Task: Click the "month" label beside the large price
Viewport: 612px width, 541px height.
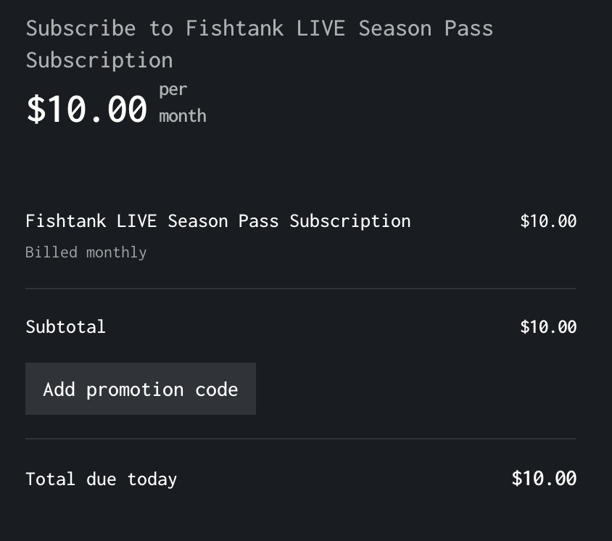Action: [x=183, y=116]
